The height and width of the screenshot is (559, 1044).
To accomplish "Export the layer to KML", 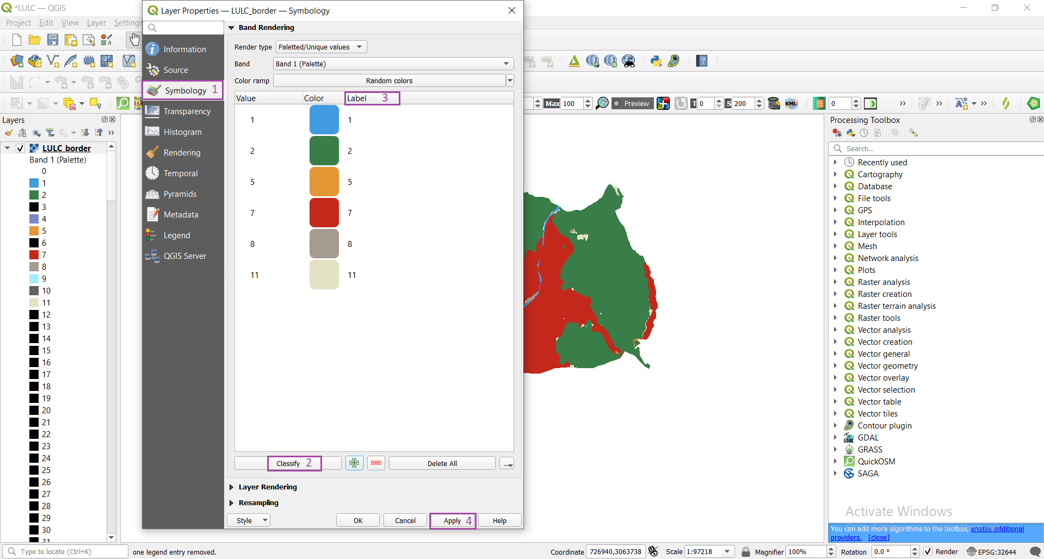I will pos(792,103).
